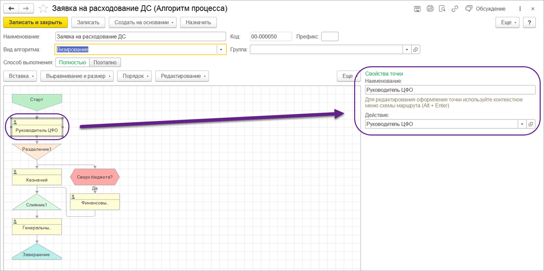
Task: Switch execution mode to Поэтапно
Action: (105, 62)
